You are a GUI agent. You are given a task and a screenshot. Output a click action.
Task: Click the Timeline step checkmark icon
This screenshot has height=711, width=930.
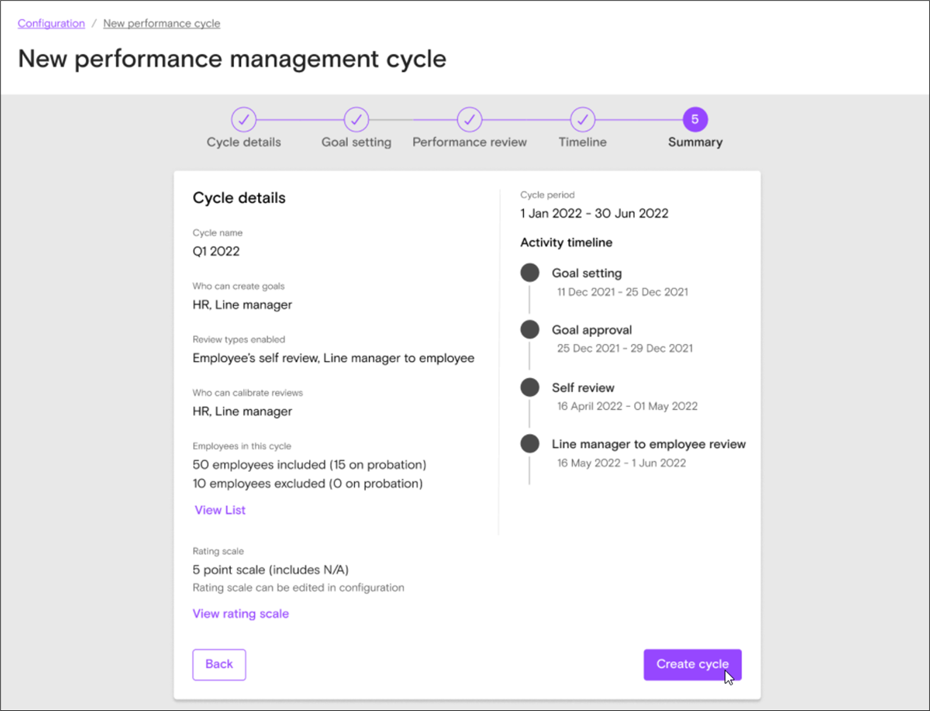tap(582, 120)
